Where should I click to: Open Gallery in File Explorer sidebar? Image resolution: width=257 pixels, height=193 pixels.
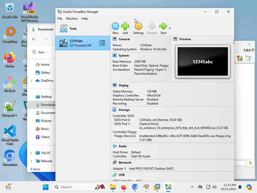(43, 73)
